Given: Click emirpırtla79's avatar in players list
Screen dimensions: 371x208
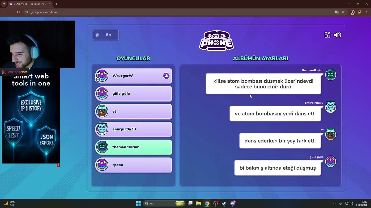Looking at the screenshot, I should coord(102,129).
